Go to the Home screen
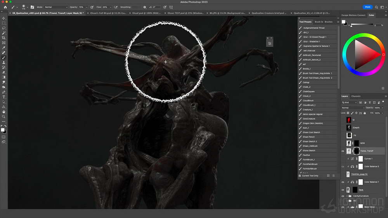388x218 pixels. point(5,7)
